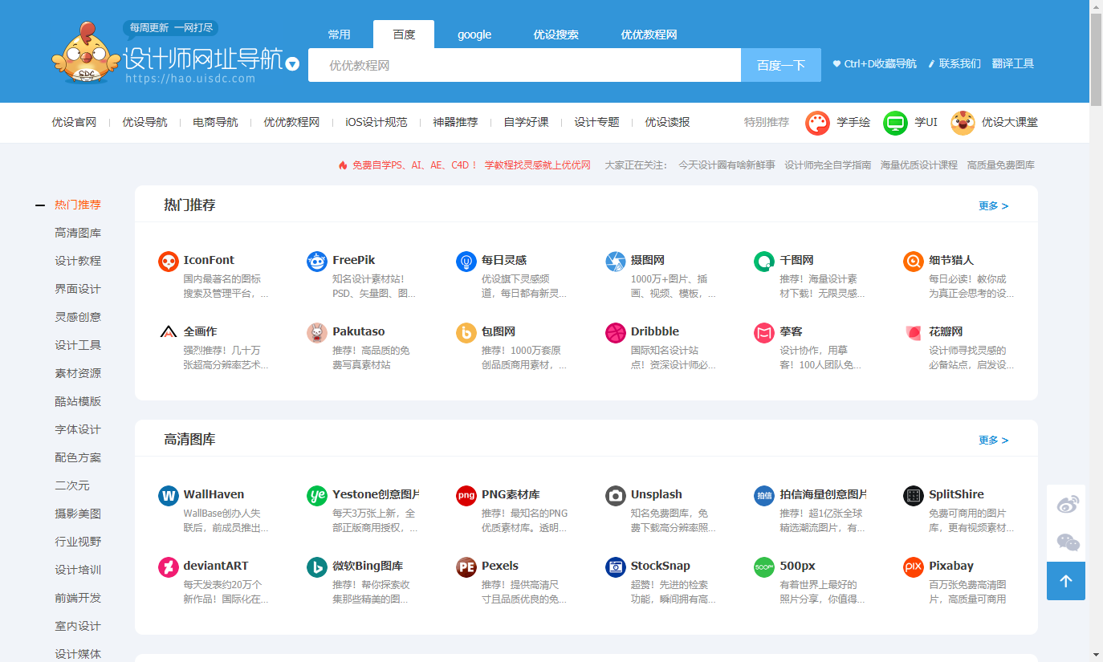Select 设计教程 in the left sidebar
This screenshot has width=1103, height=662.
pos(78,261)
